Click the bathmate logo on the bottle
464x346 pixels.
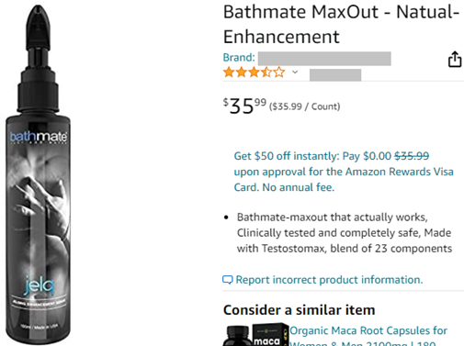click(39, 137)
